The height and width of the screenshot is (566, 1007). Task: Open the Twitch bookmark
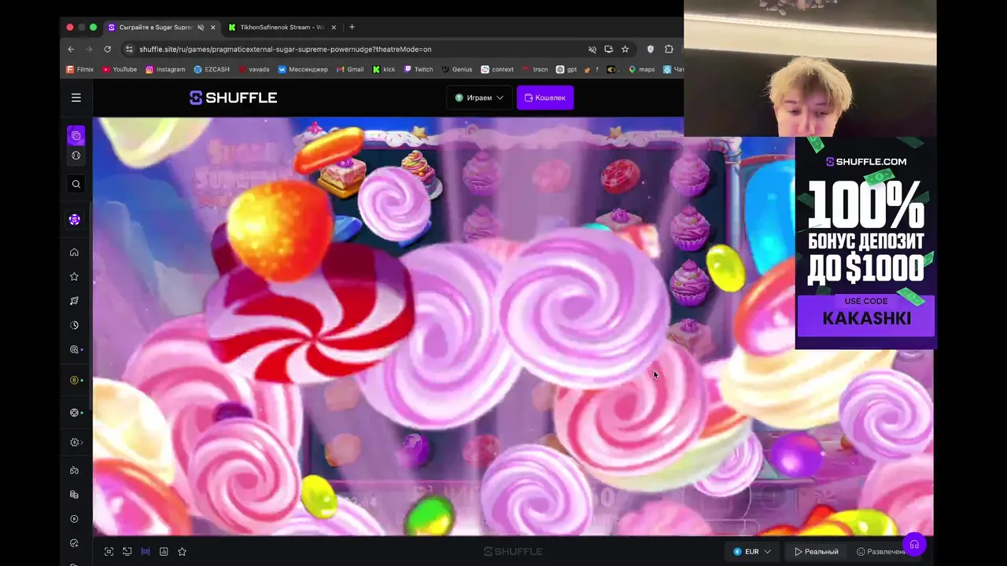click(x=419, y=69)
